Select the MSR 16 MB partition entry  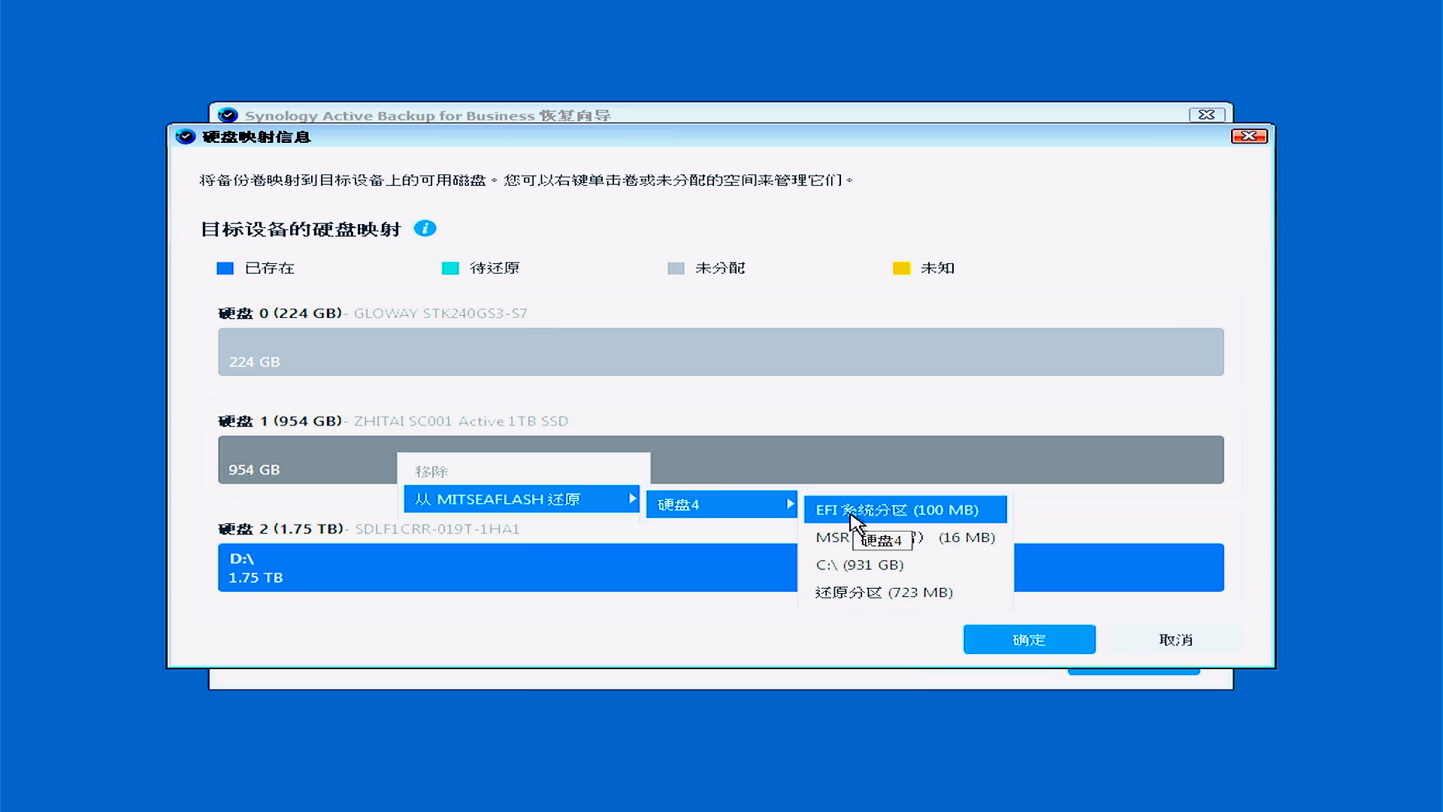(x=967, y=538)
